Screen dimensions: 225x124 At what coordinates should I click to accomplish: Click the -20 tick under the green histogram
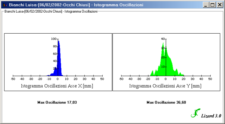click(x=148, y=79)
